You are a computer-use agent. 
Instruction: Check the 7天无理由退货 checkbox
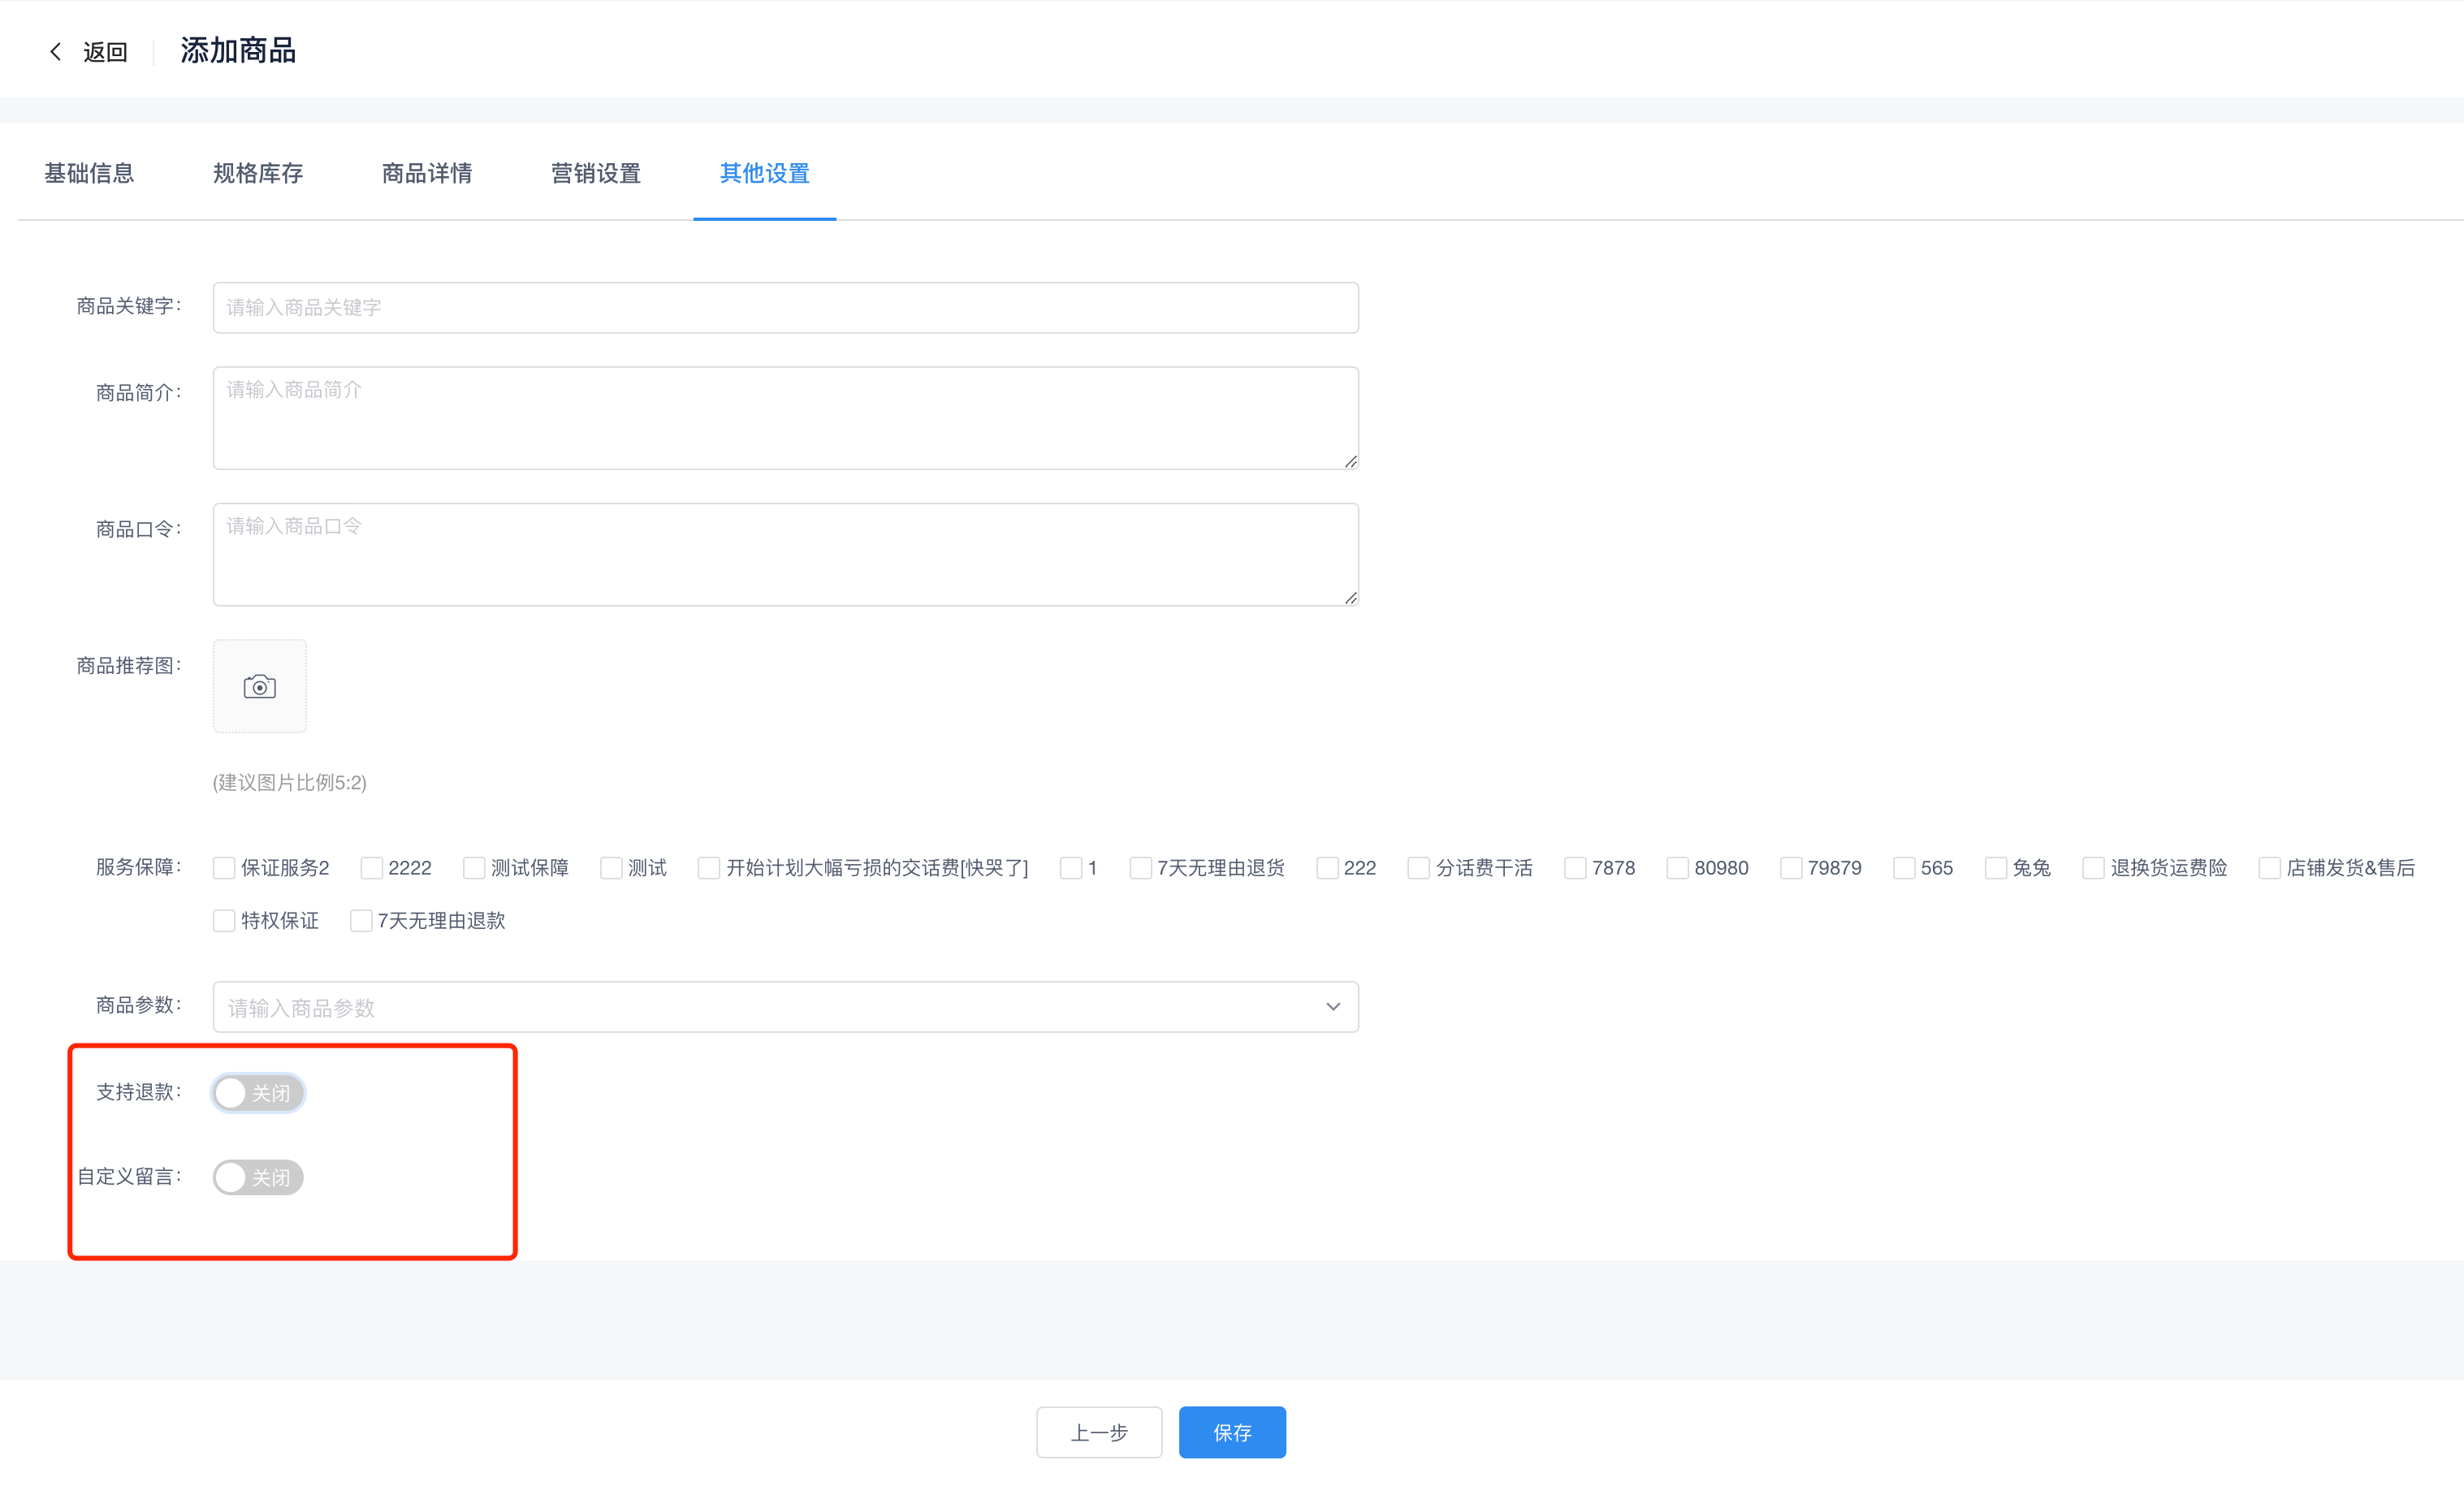pyautogui.click(x=1140, y=868)
